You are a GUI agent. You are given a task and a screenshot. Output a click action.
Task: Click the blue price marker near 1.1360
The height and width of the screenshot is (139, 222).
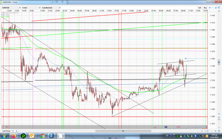tap(186, 58)
